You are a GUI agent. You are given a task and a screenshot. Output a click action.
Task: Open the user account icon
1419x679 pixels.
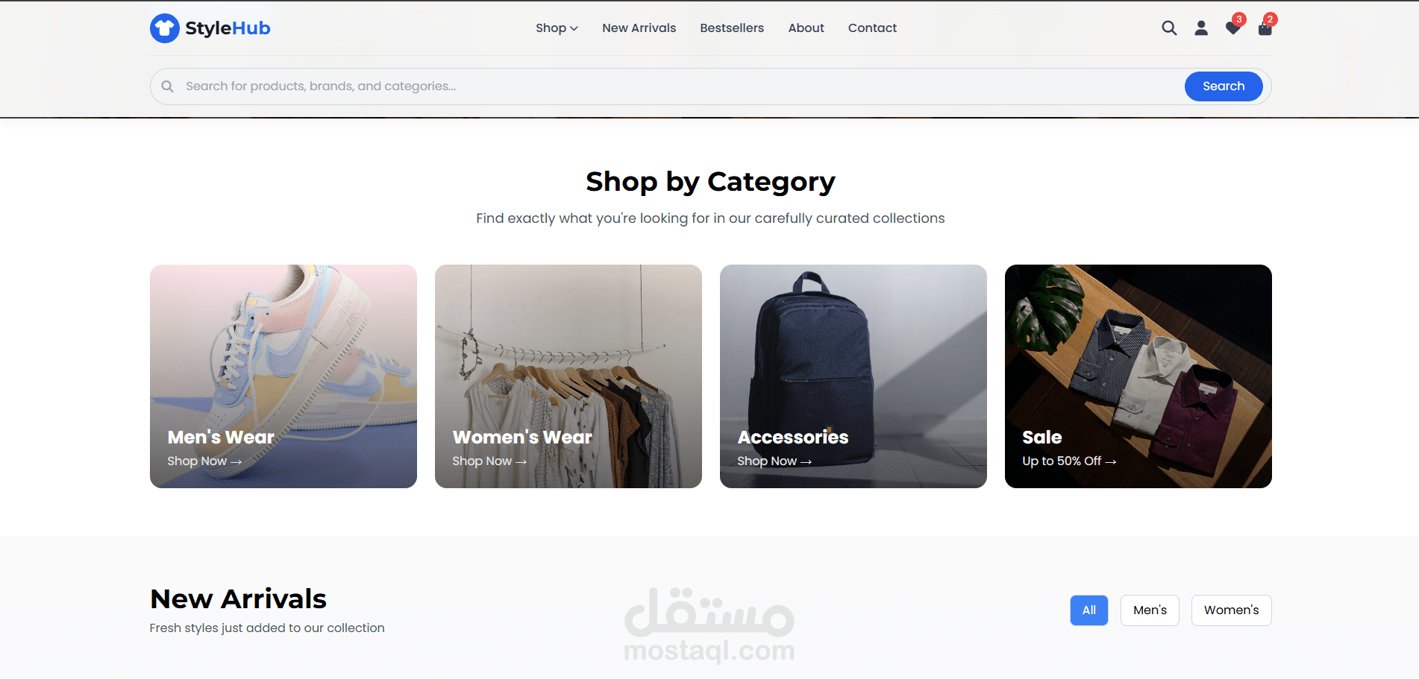pyautogui.click(x=1201, y=28)
